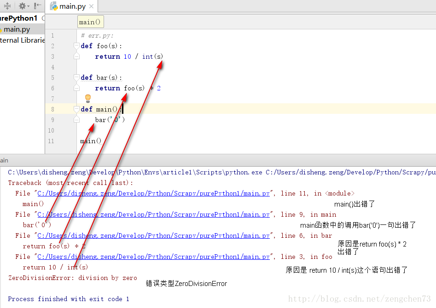Collapse the def main() fold marker
Screen dimensions: 436x308
tap(76, 109)
